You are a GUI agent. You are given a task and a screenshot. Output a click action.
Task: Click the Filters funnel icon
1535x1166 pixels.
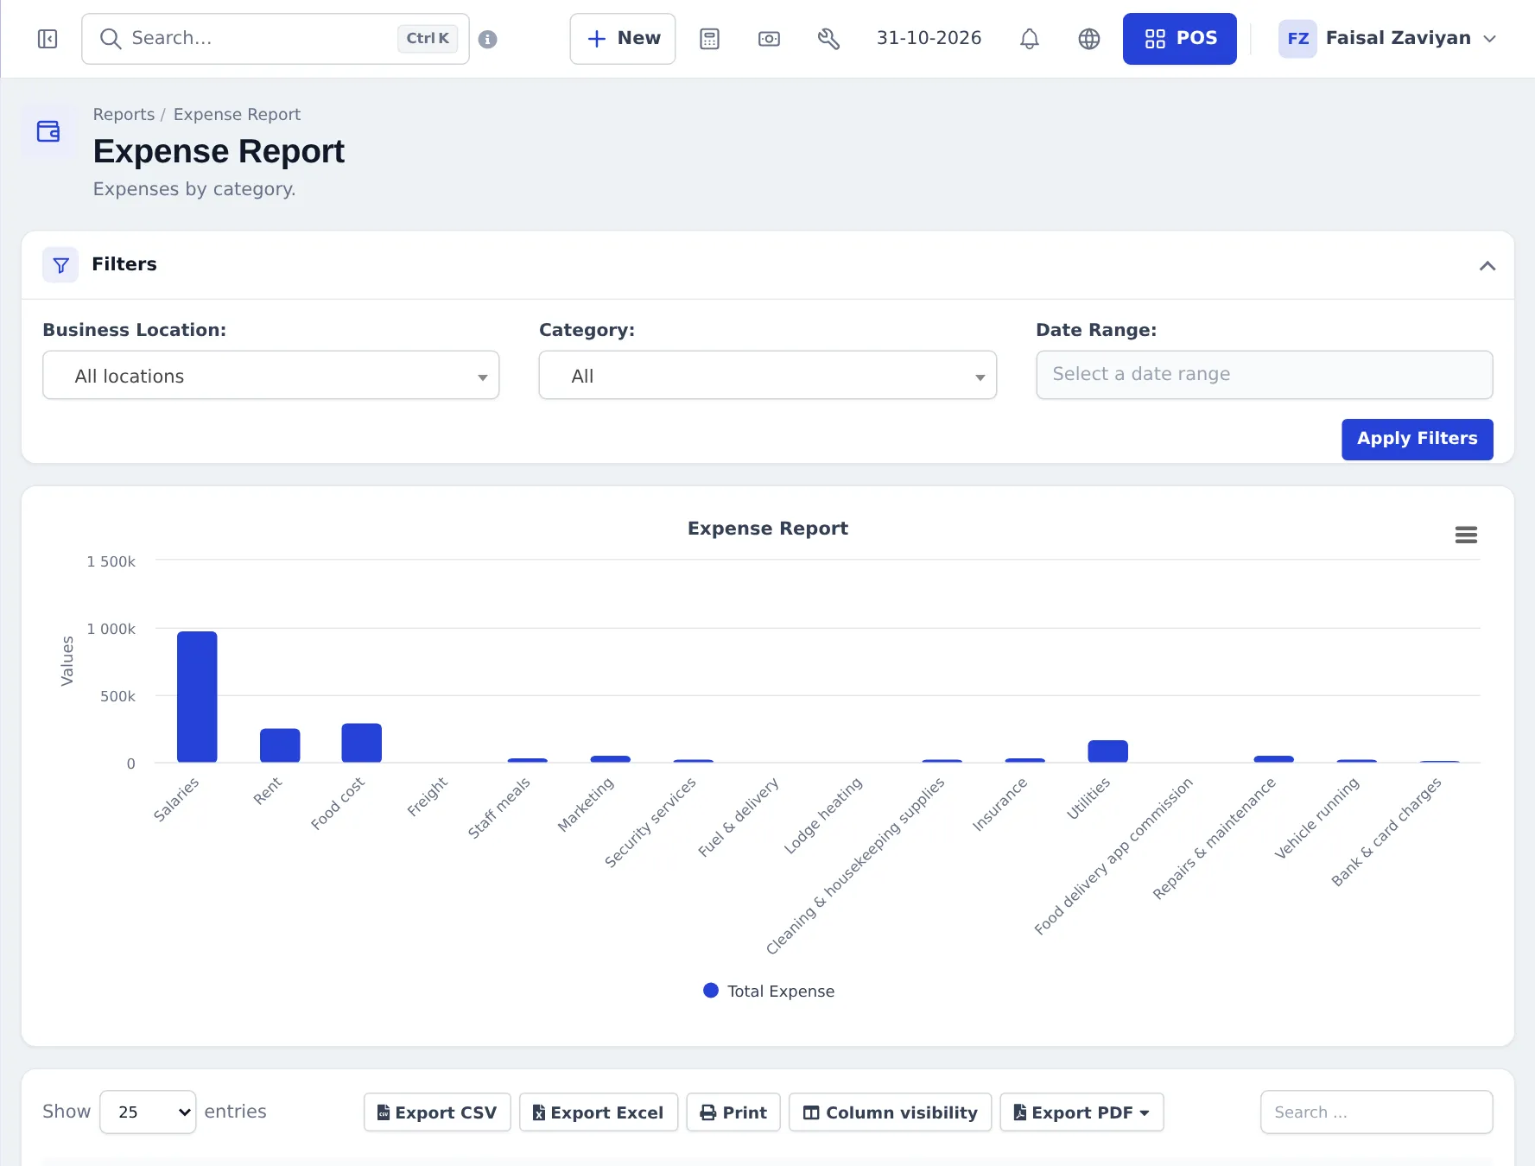click(x=60, y=265)
